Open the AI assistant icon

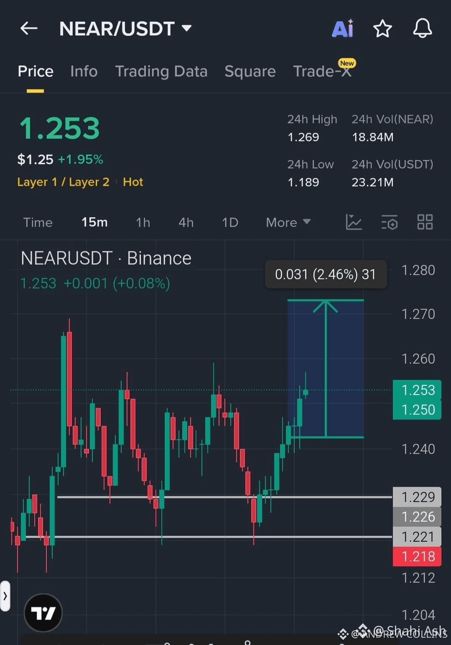[342, 28]
